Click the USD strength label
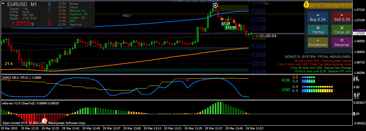Screen dimensions: 366x131 click(x=286, y=89)
